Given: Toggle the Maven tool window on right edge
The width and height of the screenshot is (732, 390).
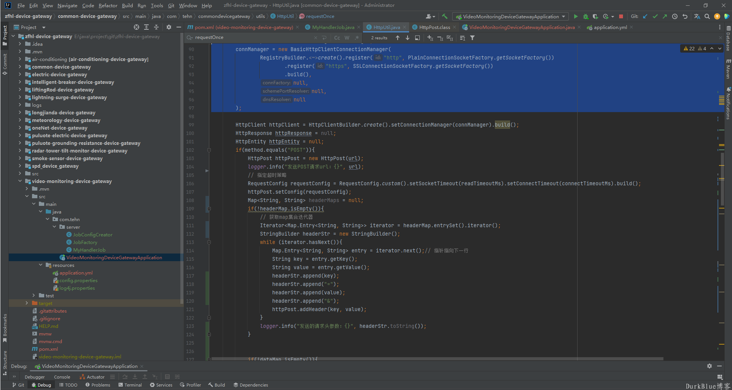Looking at the screenshot, I should [728, 69].
